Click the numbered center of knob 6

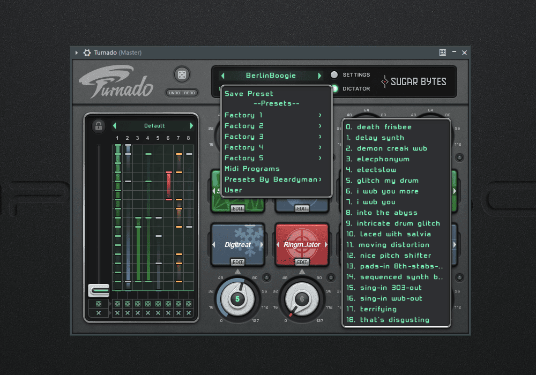(x=301, y=299)
